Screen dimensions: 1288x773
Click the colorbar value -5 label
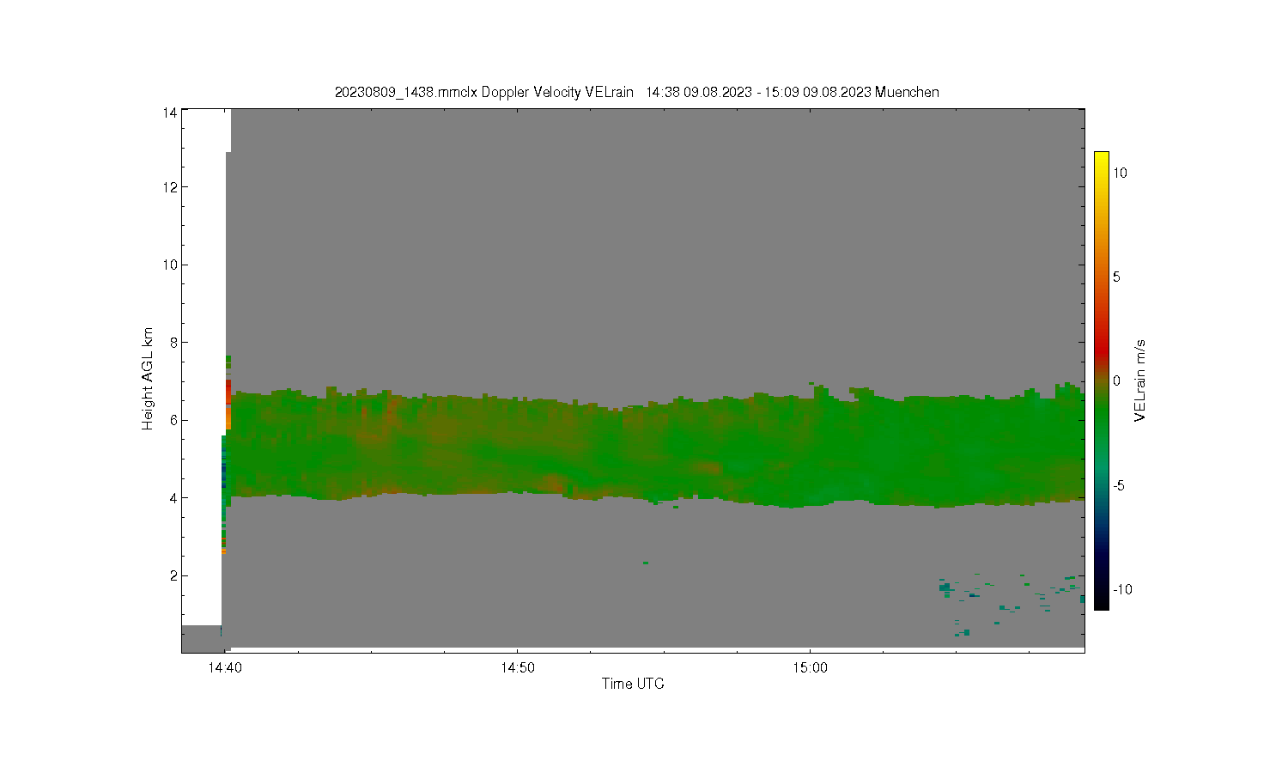point(1120,485)
